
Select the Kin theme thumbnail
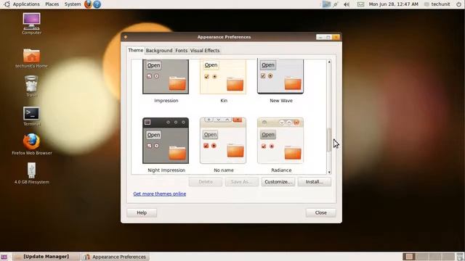click(x=223, y=77)
